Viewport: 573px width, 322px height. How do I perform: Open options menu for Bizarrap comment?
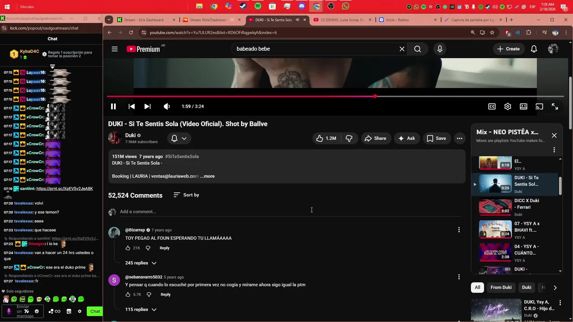point(458,230)
